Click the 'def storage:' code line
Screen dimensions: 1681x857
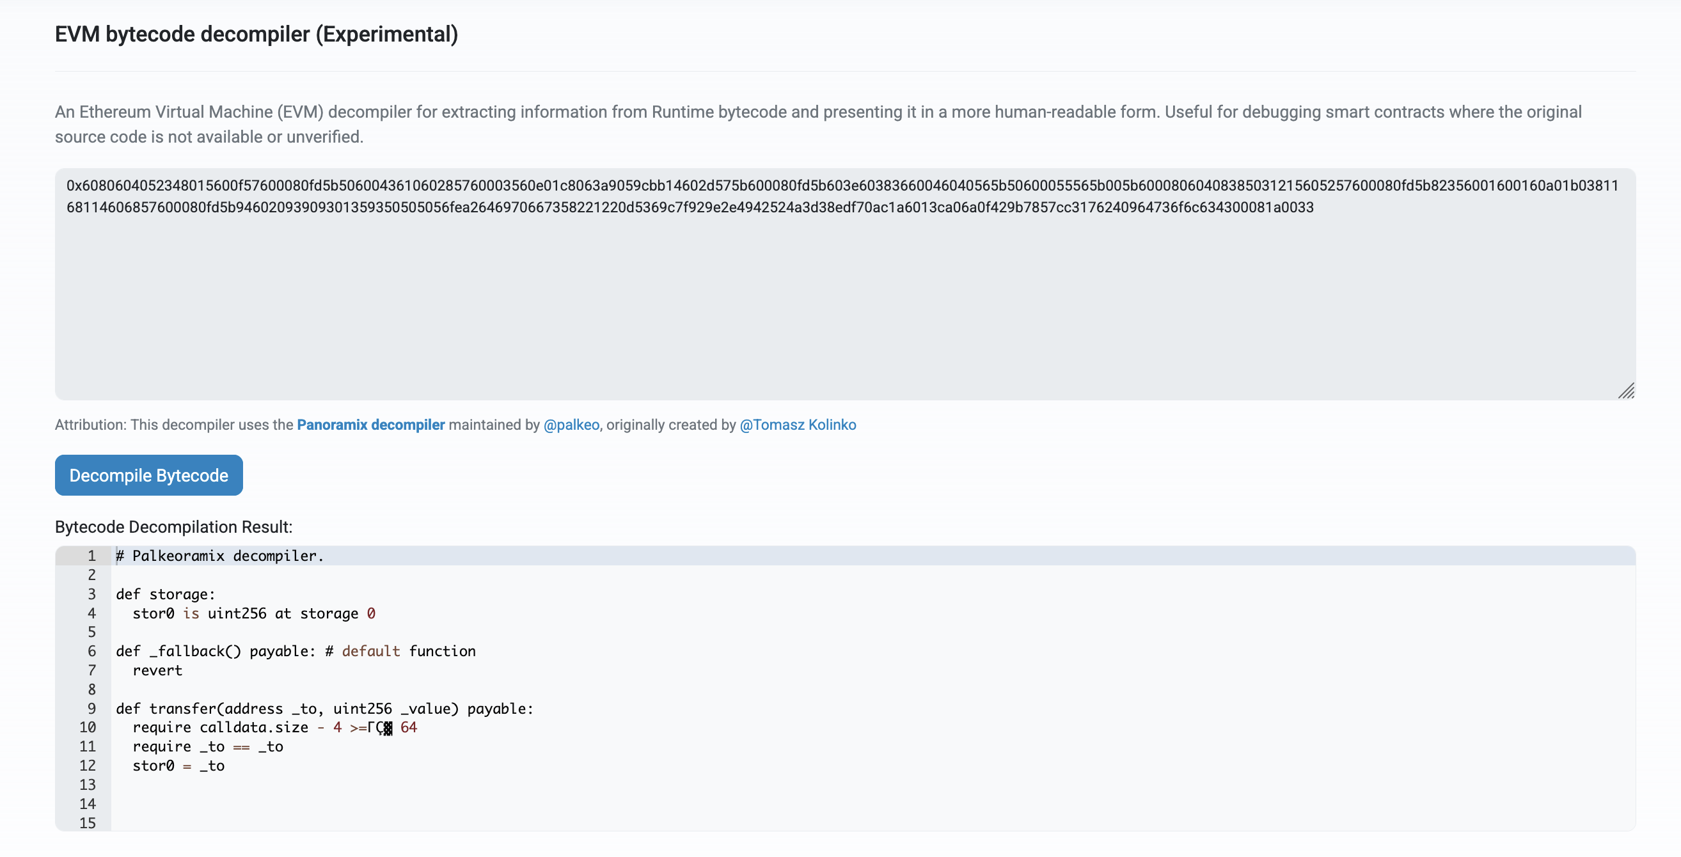click(165, 595)
